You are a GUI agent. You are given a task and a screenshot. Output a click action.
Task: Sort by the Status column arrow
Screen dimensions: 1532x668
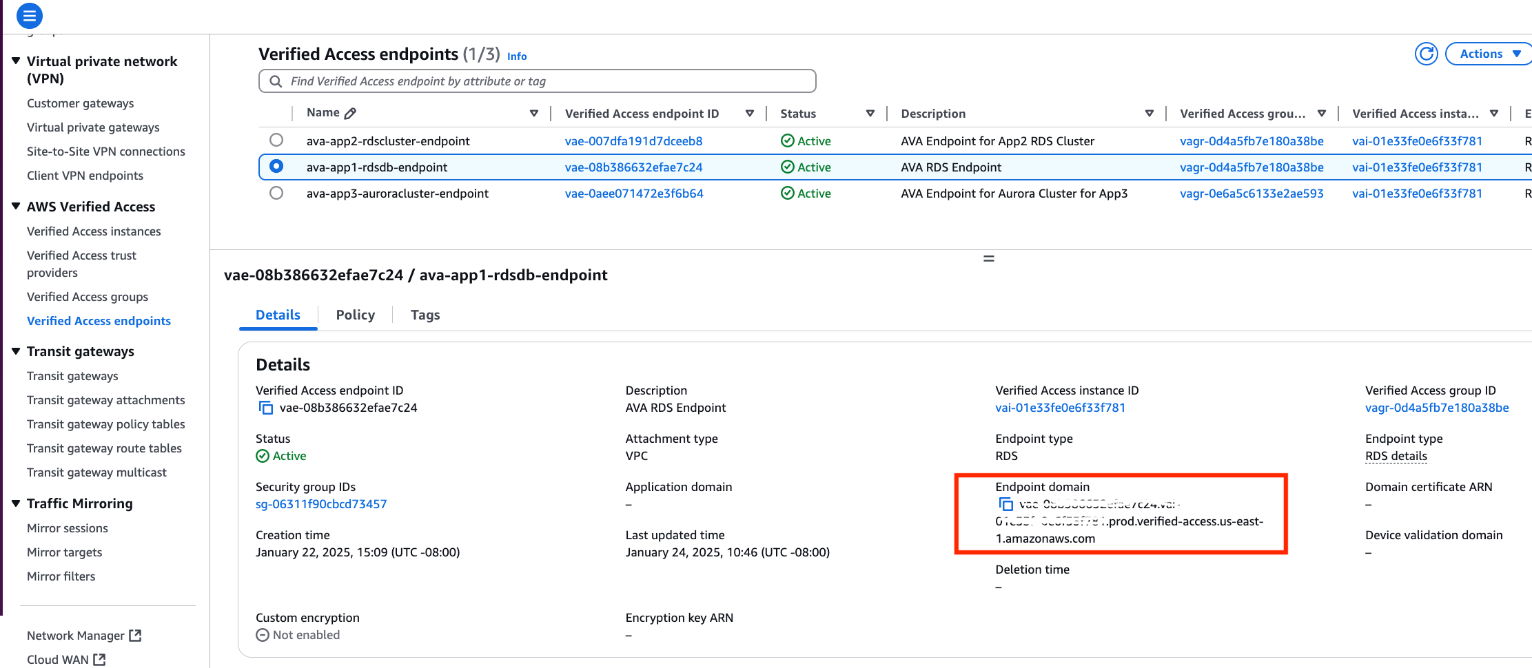(x=870, y=114)
